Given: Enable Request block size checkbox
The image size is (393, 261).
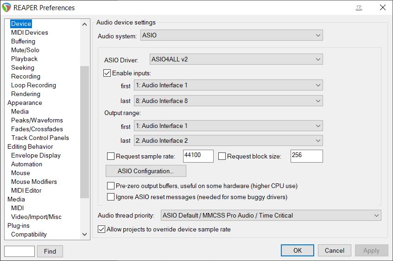Looking at the screenshot, I should pos(222,156).
